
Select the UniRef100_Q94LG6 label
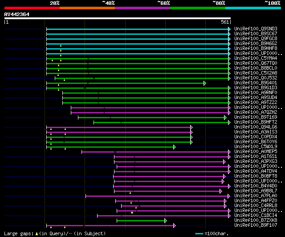point(256,127)
